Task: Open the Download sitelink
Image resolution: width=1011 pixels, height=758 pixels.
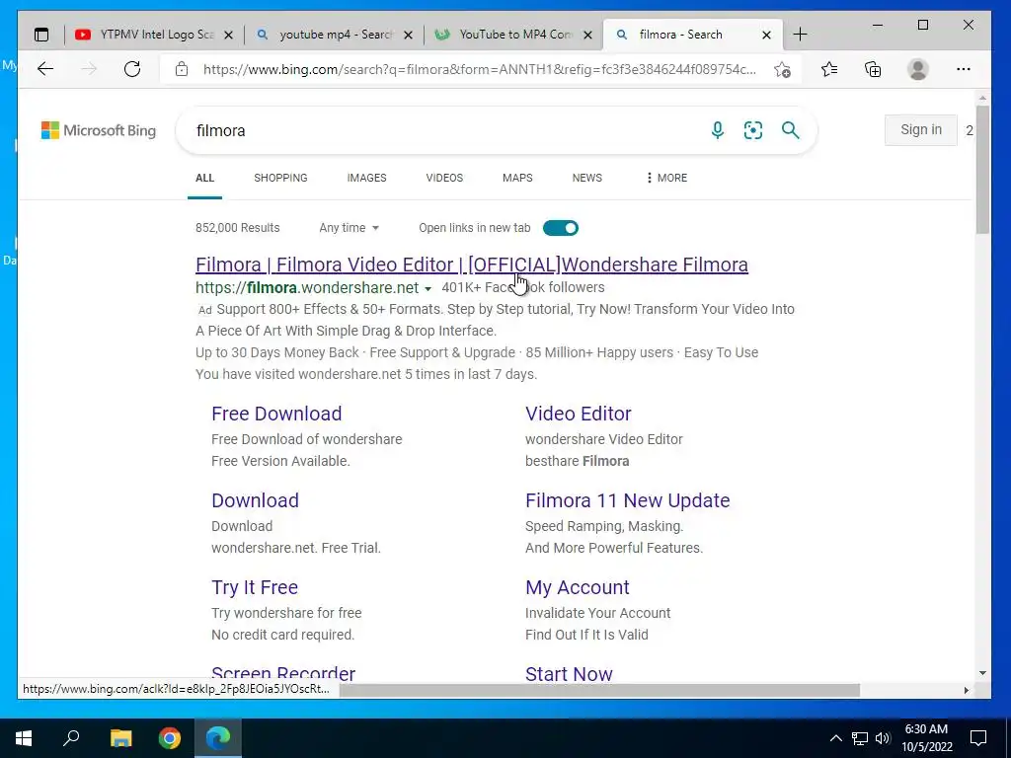Action: coord(256,500)
